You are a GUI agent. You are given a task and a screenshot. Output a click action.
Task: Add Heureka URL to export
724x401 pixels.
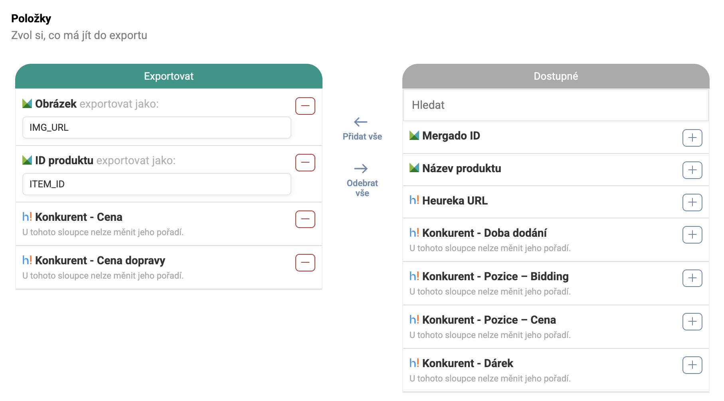coord(692,202)
